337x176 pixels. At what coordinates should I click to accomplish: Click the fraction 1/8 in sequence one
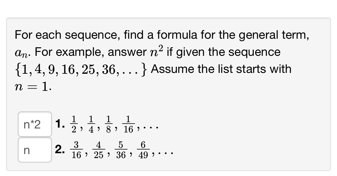pos(109,124)
